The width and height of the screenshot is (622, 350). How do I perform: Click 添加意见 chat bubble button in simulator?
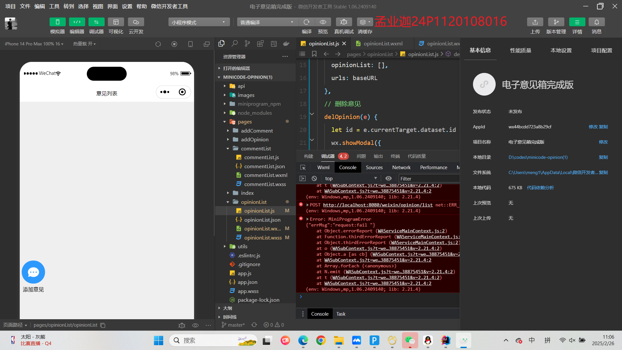(33, 272)
